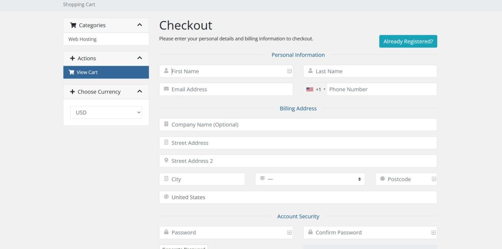Click the autofill icon in Postcode field
The image size is (502, 249).
coord(433,180)
